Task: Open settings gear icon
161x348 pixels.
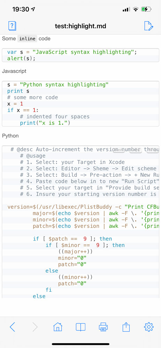Action: coord(149,327)
